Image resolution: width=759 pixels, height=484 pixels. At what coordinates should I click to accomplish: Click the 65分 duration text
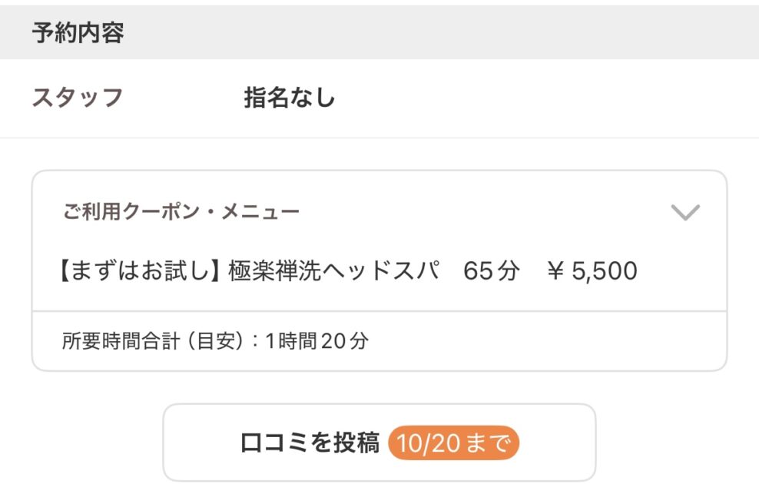(x=492, y=271)
